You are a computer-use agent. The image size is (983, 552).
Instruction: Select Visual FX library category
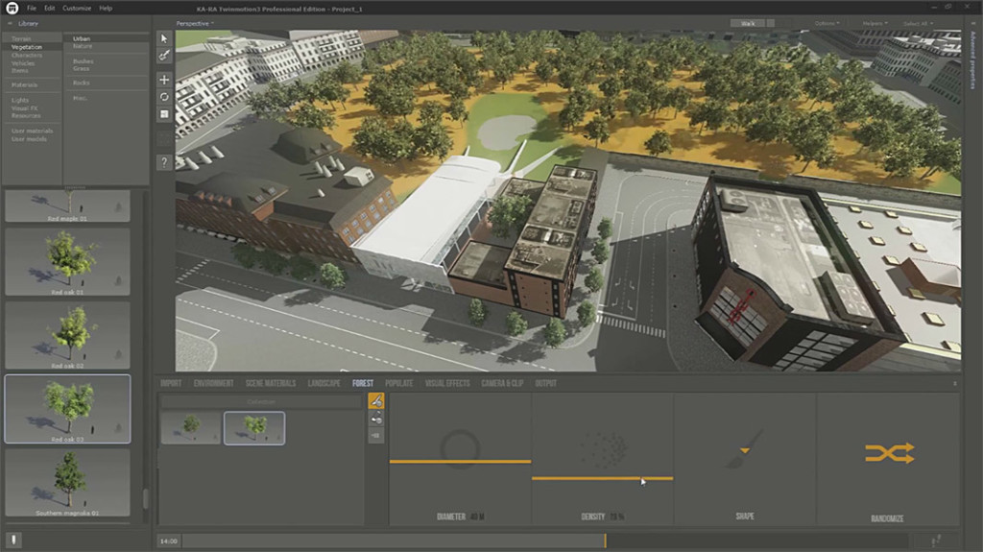24,108
